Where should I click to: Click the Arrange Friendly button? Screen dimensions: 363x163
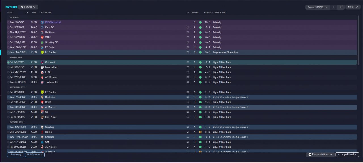click(x=347, y=155)
